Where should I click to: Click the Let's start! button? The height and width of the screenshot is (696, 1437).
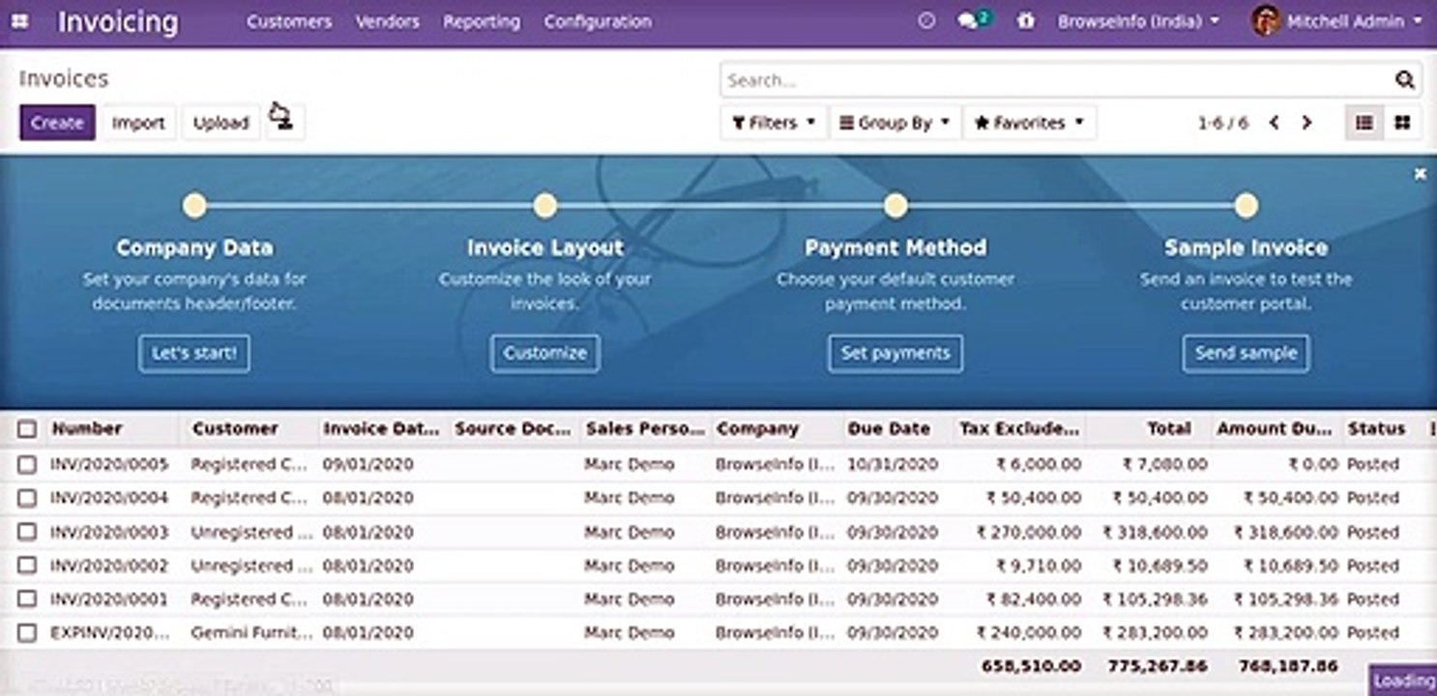pos(194,353)
